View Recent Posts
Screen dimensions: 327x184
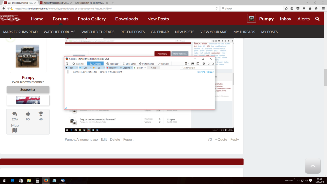click(133, 32)
